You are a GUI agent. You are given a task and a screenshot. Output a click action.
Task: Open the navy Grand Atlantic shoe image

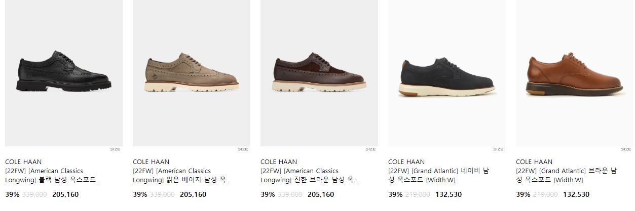point(447,73)
